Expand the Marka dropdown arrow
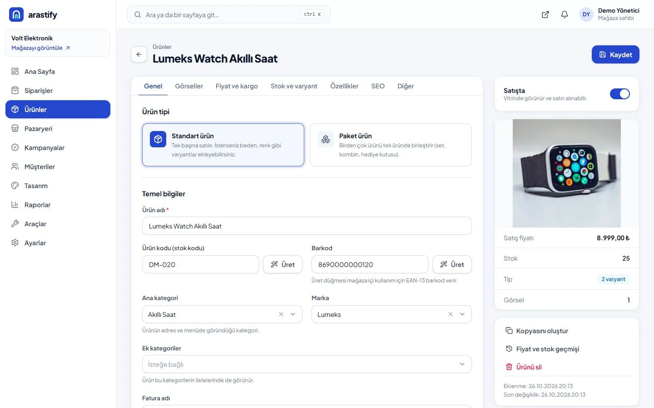 (462, 314)
